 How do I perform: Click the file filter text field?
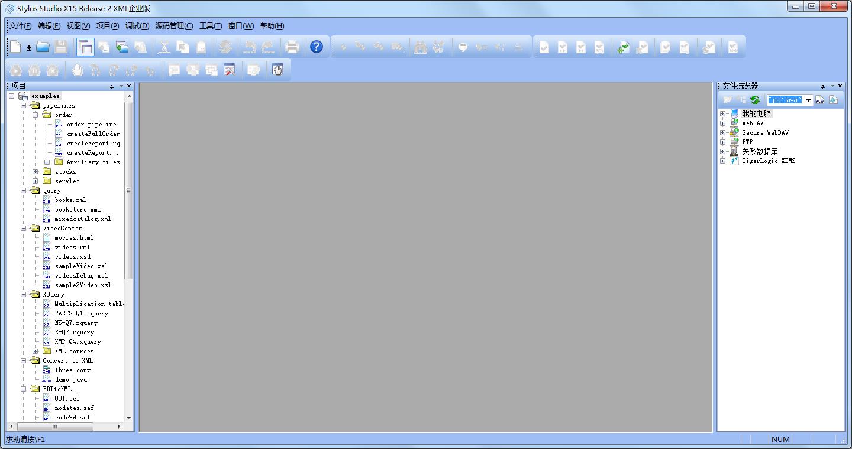point(785,100)
